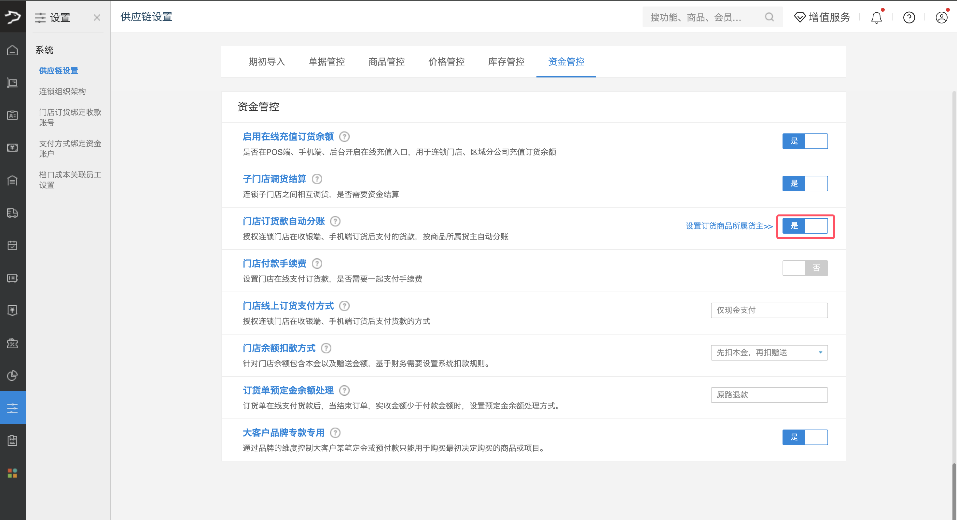Open the 设置订货商品所属货主>> link
957x520 pixels.
coord(729,226)
